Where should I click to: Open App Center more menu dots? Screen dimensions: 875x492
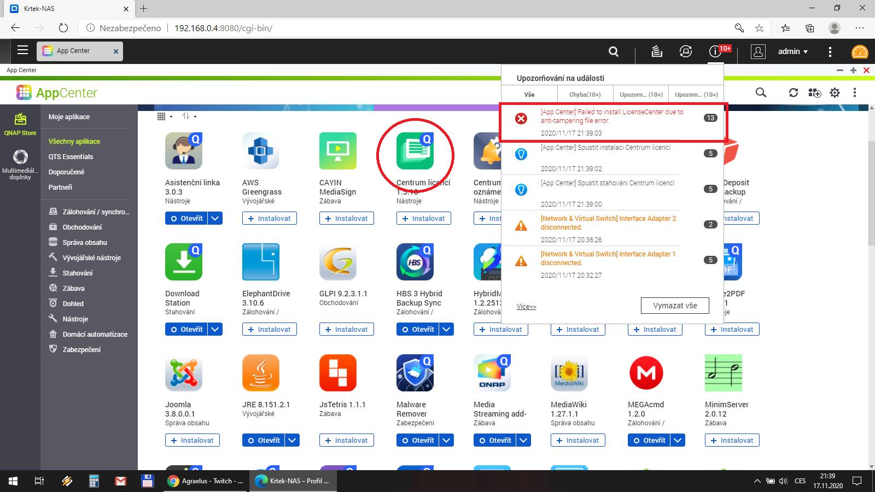pyautogui.click(x=855, y=92)
